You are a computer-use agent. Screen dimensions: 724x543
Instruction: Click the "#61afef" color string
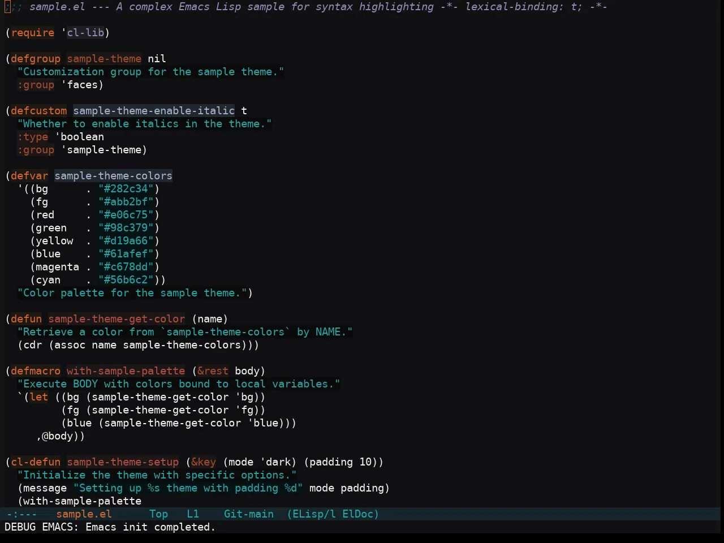126,254
